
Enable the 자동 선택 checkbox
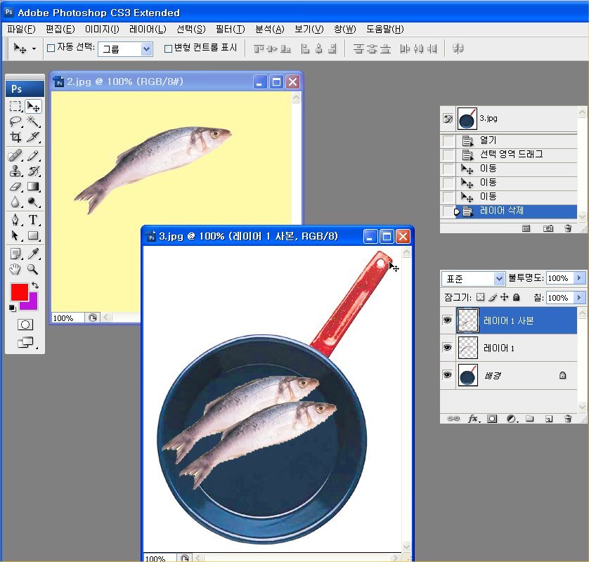[51, 48]
